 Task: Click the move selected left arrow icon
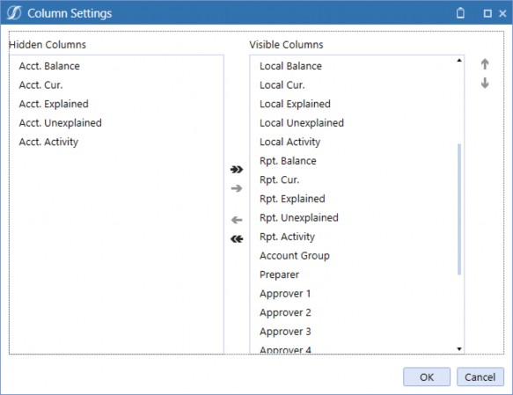coord(237,220)
